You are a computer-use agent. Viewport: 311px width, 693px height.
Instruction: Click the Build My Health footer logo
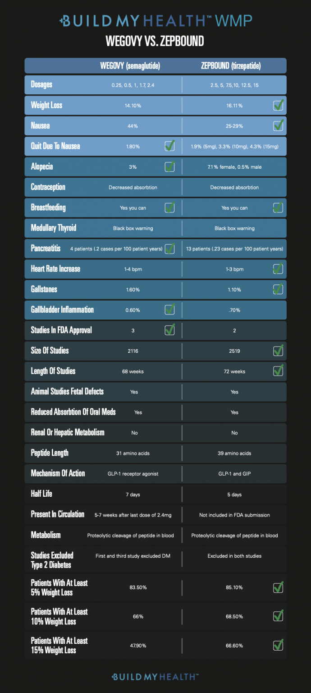coord(155,676)
